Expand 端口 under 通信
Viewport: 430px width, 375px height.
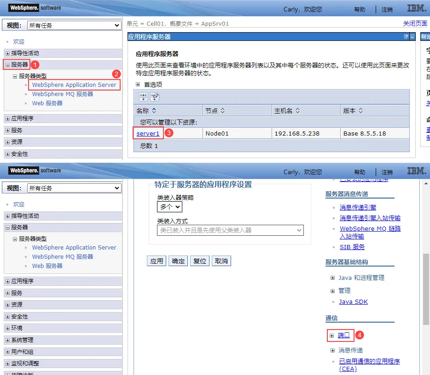click(x=332, y=335)
